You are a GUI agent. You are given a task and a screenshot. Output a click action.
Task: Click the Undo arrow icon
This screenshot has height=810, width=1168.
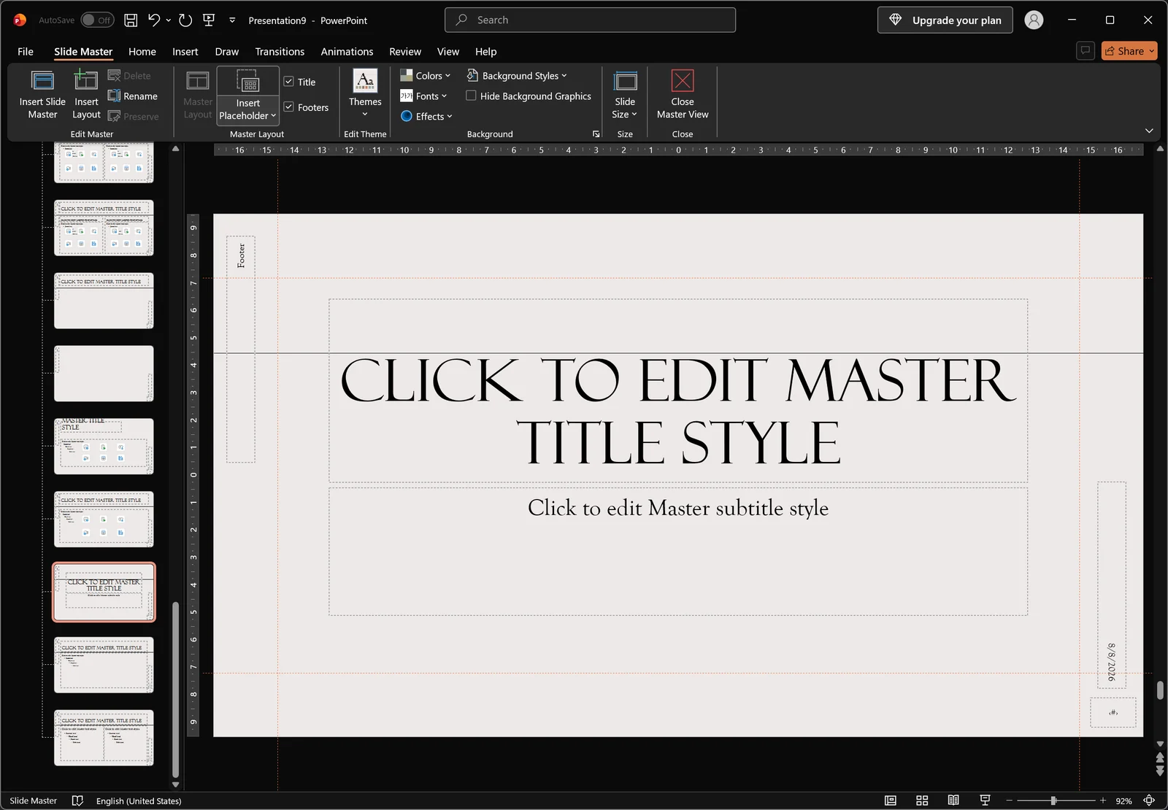click(x=153, y=20)
